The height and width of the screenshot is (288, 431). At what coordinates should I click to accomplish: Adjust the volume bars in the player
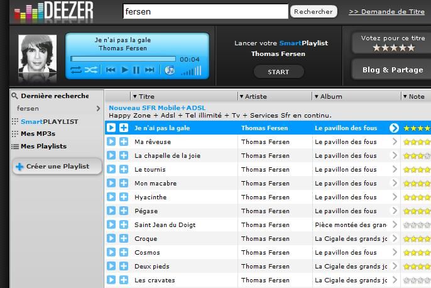click(191, 70)
